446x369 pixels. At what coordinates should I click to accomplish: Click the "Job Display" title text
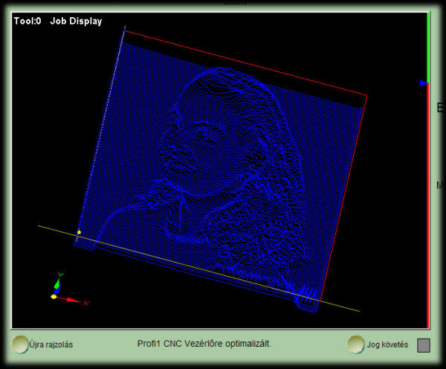pyautogui.click(x=76, y=22)
